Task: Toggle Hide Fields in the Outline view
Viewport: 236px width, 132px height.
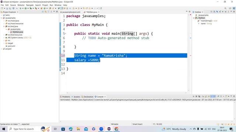Action: click(217, 12)
